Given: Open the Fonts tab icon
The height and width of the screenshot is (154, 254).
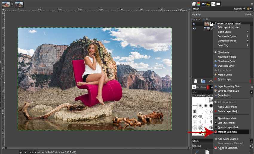Looking at the screenshot, I should click(x=213, y=4).
